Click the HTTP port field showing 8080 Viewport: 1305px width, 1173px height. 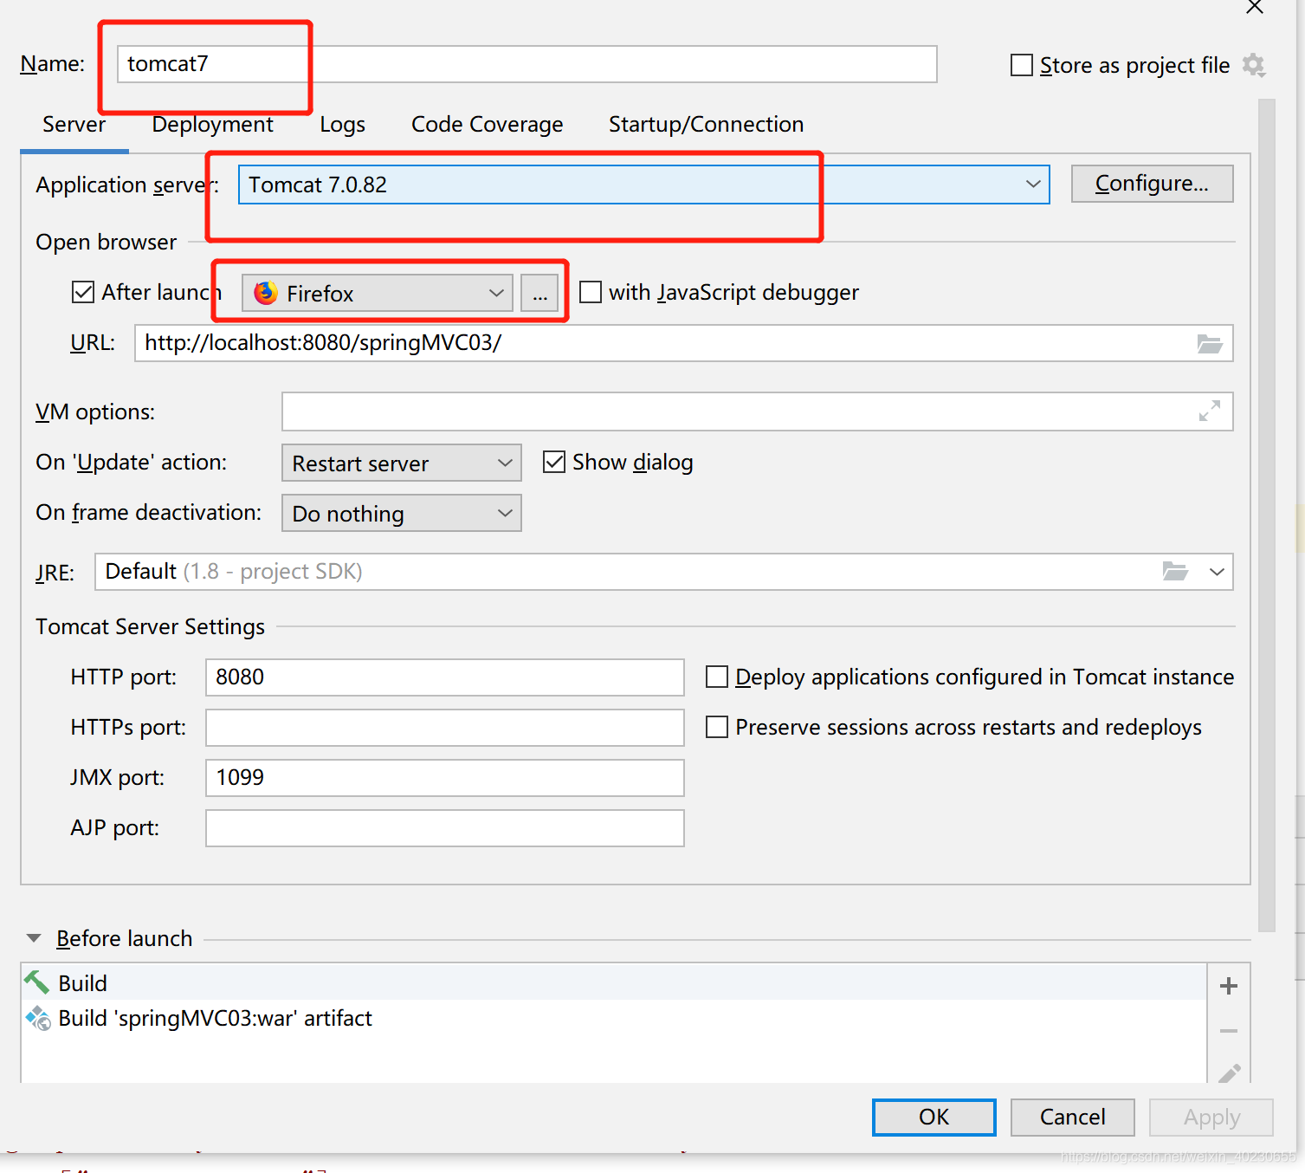point(444,677)
